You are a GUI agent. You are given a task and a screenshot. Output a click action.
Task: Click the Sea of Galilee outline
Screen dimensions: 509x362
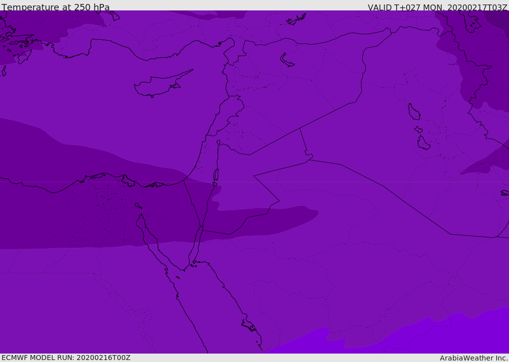219,143
